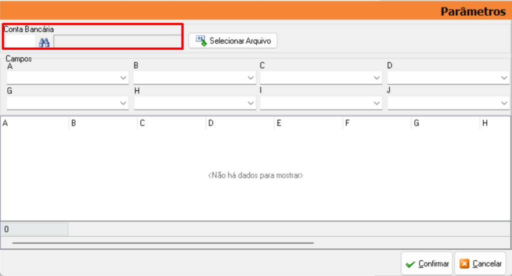Click the binoculars search icon for Conta Bancária
The image size is (512, 276).
tap(44, 42)
